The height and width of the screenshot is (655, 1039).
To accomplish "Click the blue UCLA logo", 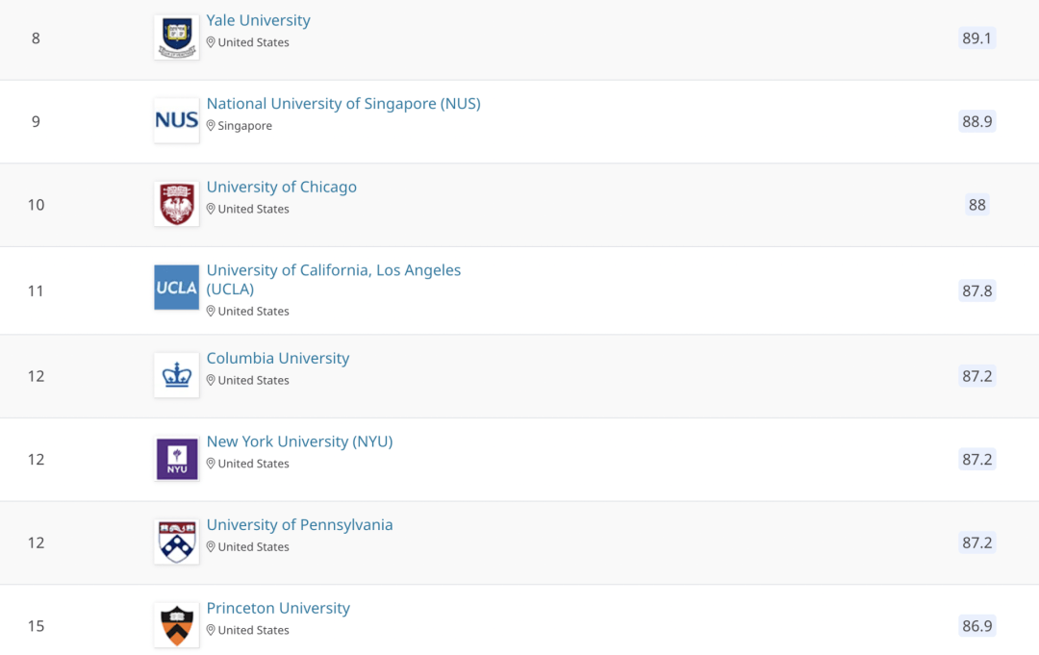I will pos(176,288).
